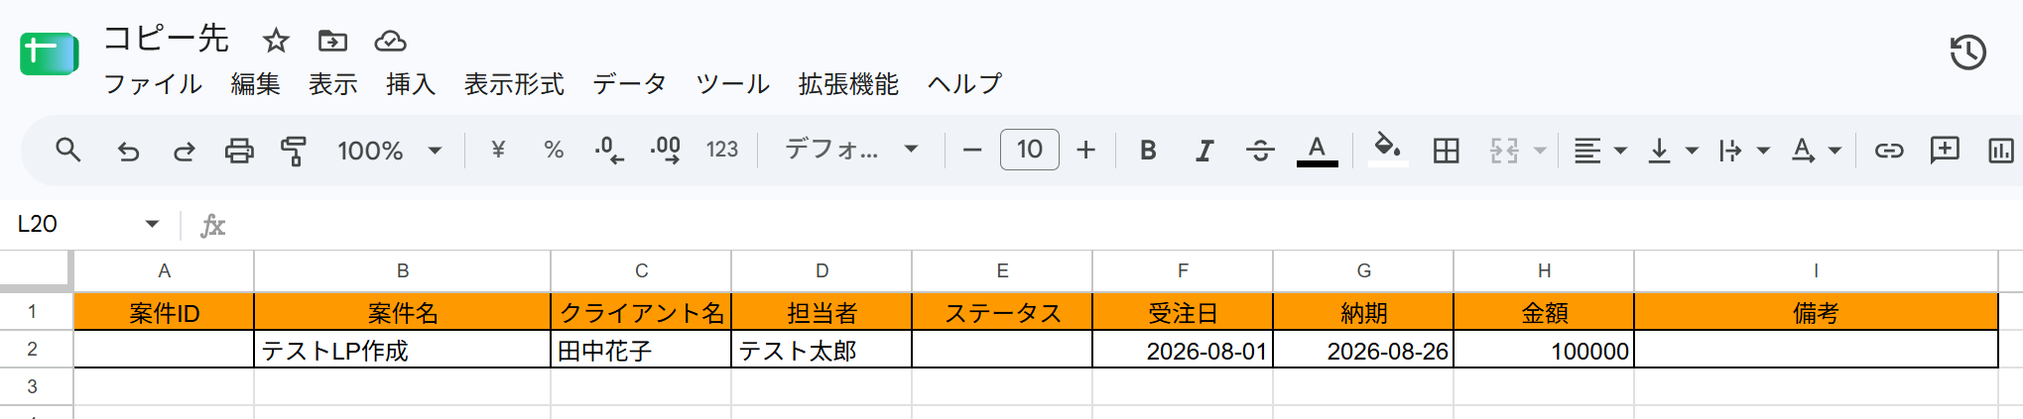Open the デフォ... font dropdown
The height and width of the screenshot is (419, 2023).
(x=851, y=151)
